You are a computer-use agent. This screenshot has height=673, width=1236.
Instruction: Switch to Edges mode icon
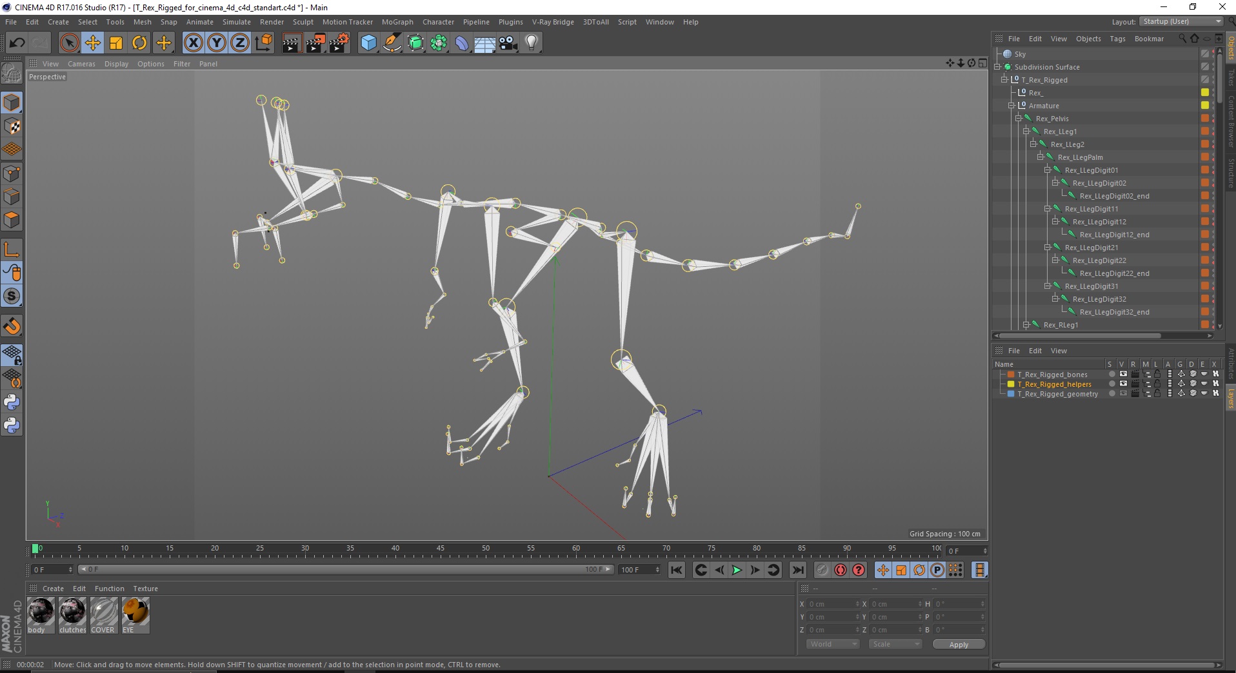click(12, 197)
